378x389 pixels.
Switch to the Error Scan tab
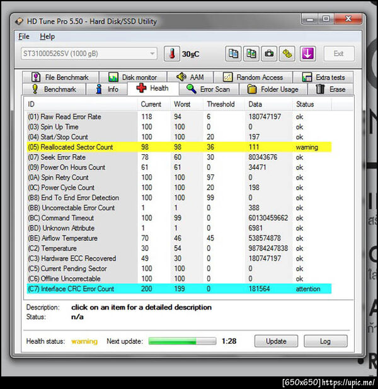(209, 89)
